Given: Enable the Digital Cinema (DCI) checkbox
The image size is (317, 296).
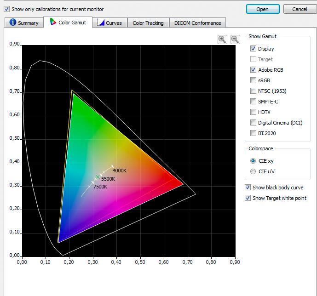Looking at the screenshot, I should (x=253, y=122).
